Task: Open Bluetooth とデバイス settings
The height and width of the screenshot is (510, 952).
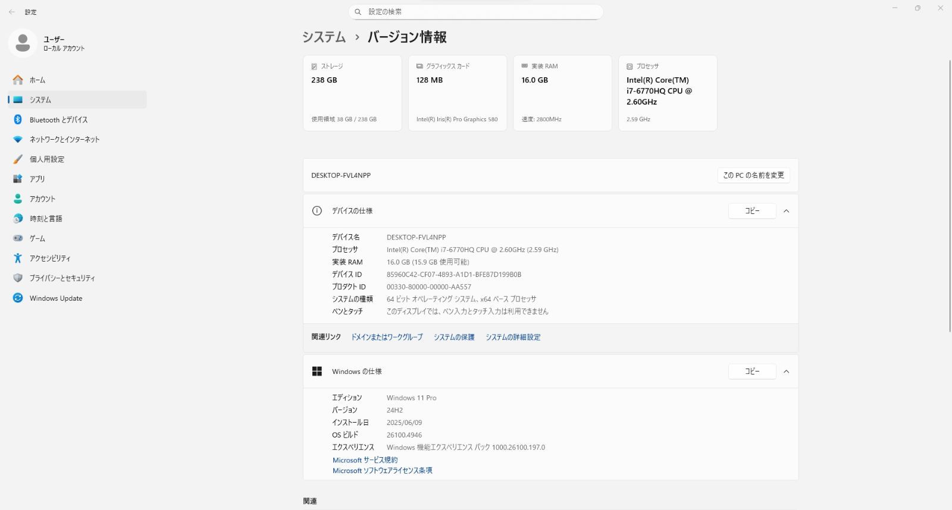Action: pyautogui.click(x=77, y=119)
